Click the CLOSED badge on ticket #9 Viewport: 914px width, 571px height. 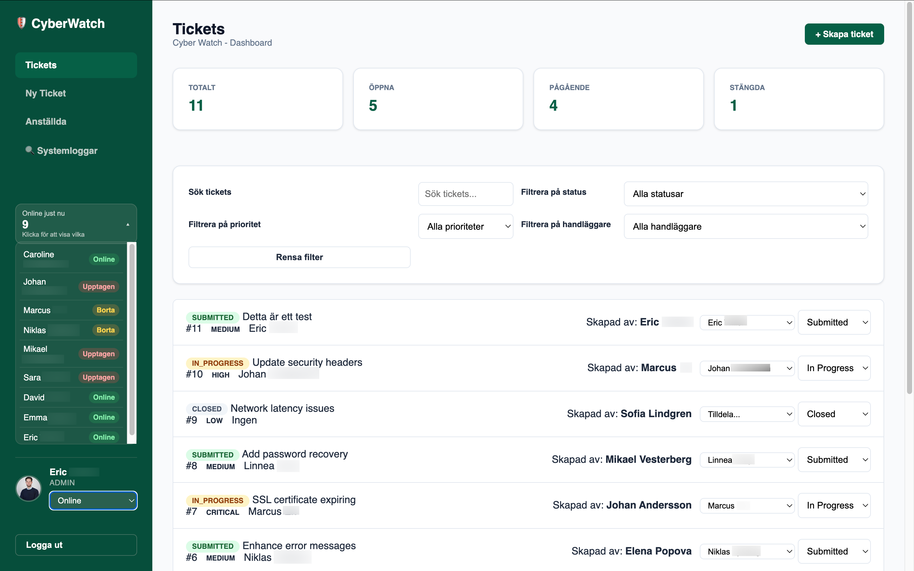[207, 409]
